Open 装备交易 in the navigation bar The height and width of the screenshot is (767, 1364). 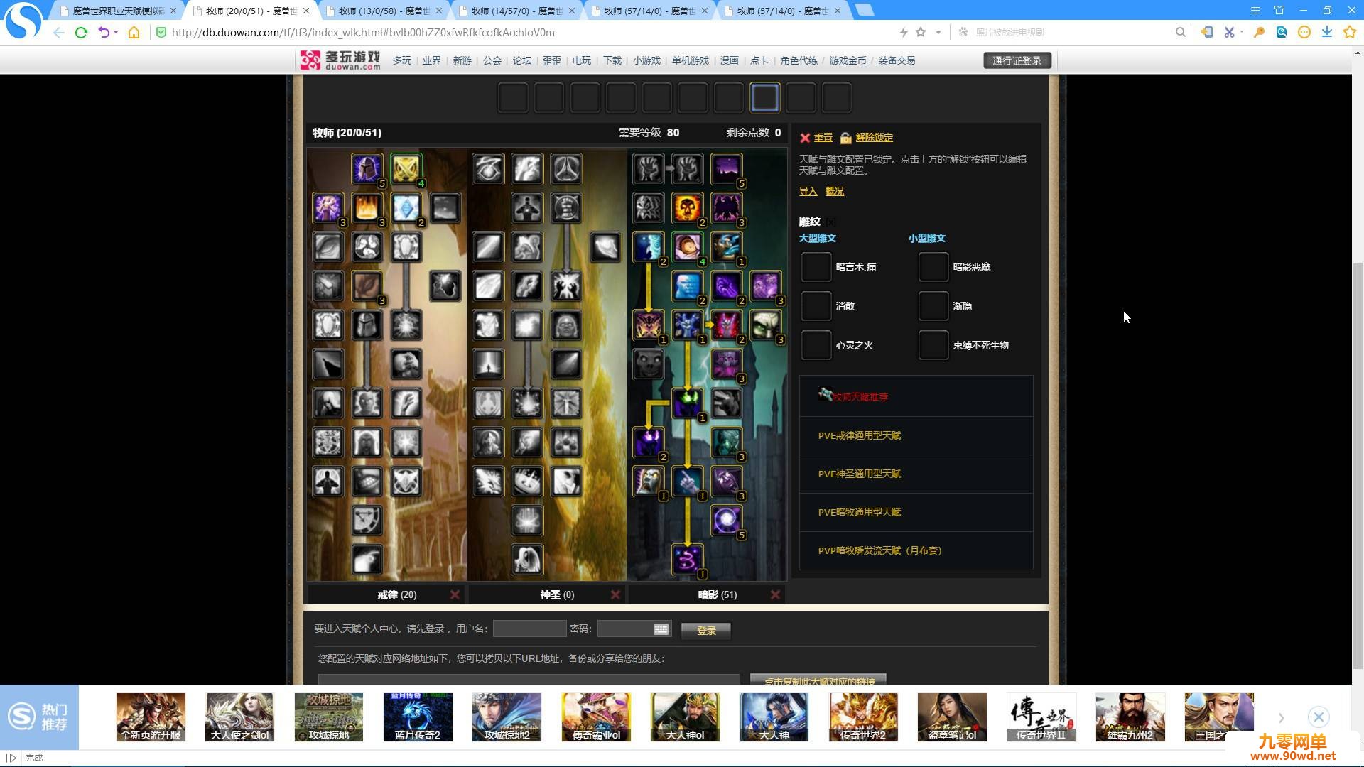(897, 60)
